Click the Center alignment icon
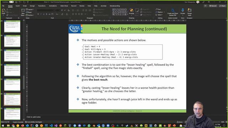This screenshot has width=228, height=128. tap(76, 14)
